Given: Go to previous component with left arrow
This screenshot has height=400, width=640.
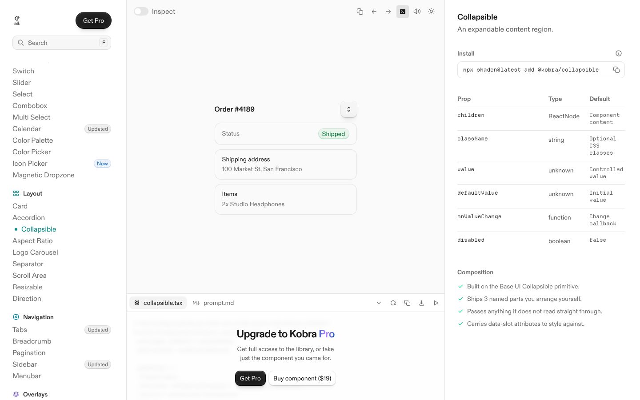Looking at the screenshot, I should click(x=374, y=12).
